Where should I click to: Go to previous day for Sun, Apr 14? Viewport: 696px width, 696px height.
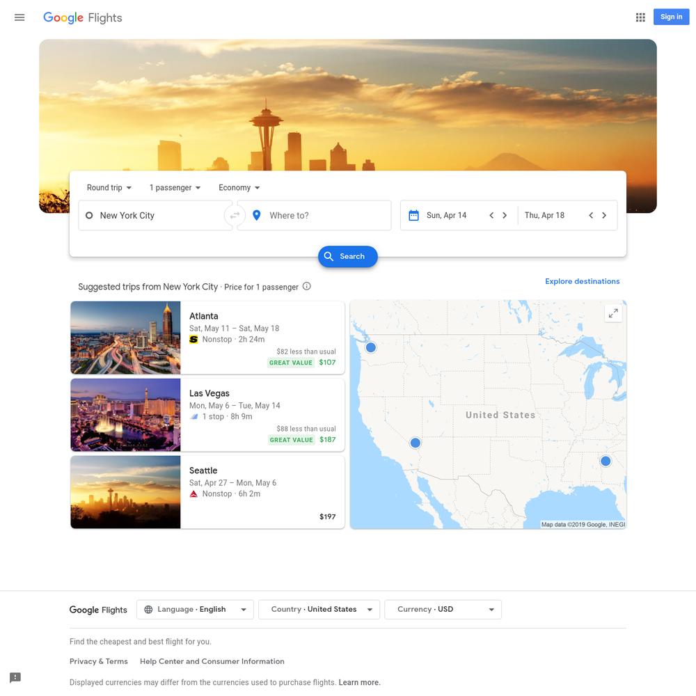click(491, 215)
